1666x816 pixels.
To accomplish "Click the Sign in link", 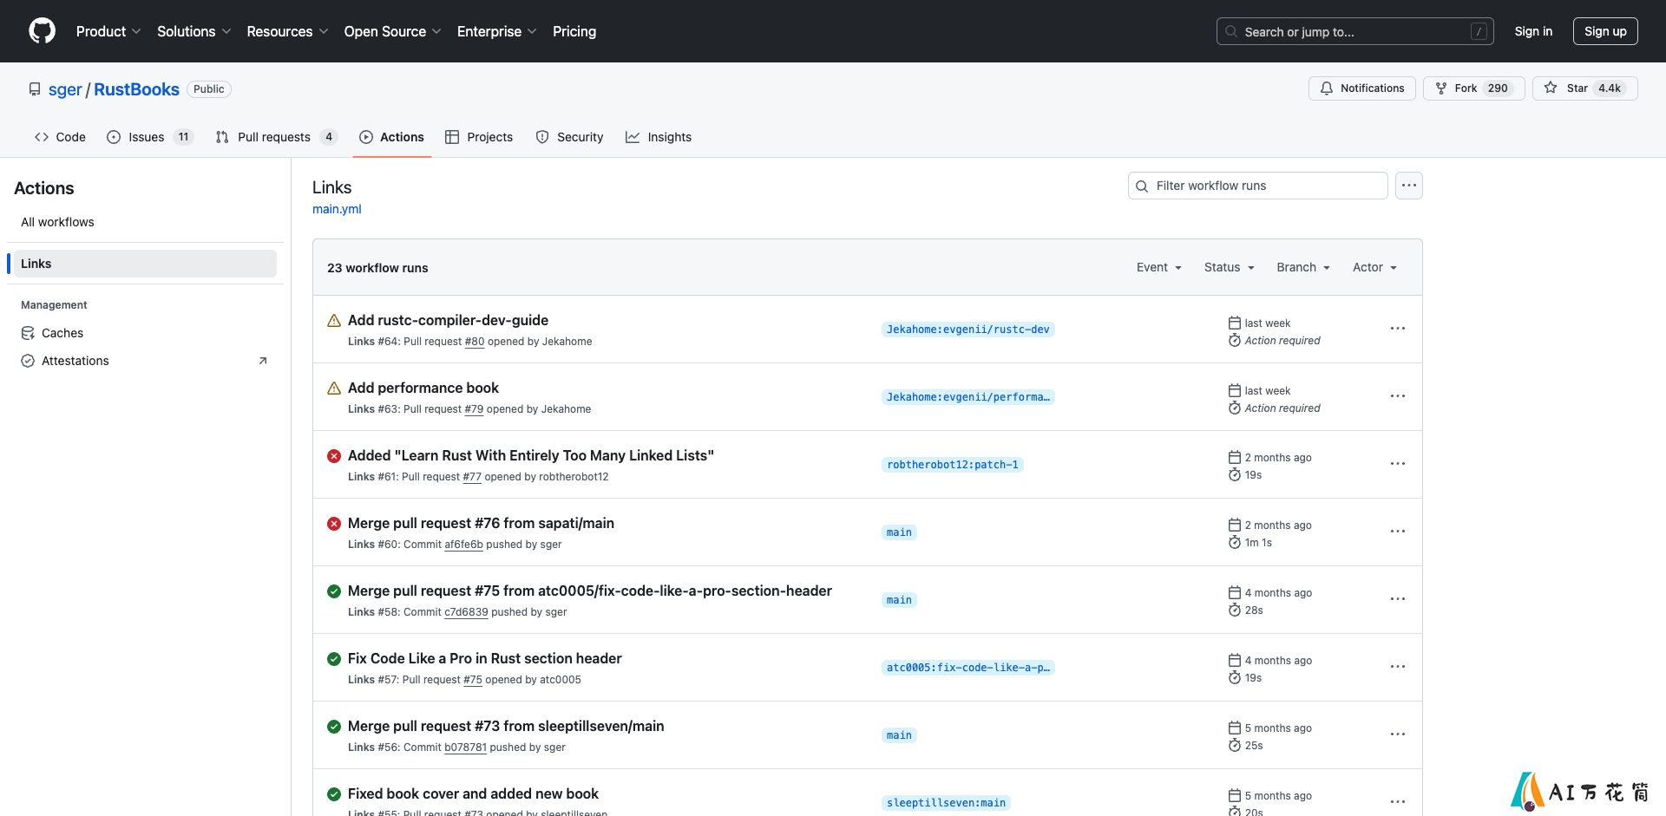I will tap(1533, 31).
